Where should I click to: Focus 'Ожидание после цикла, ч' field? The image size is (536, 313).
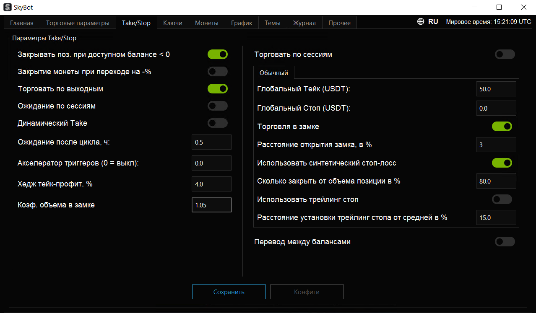pyautogui.click(x=212, y=142)
